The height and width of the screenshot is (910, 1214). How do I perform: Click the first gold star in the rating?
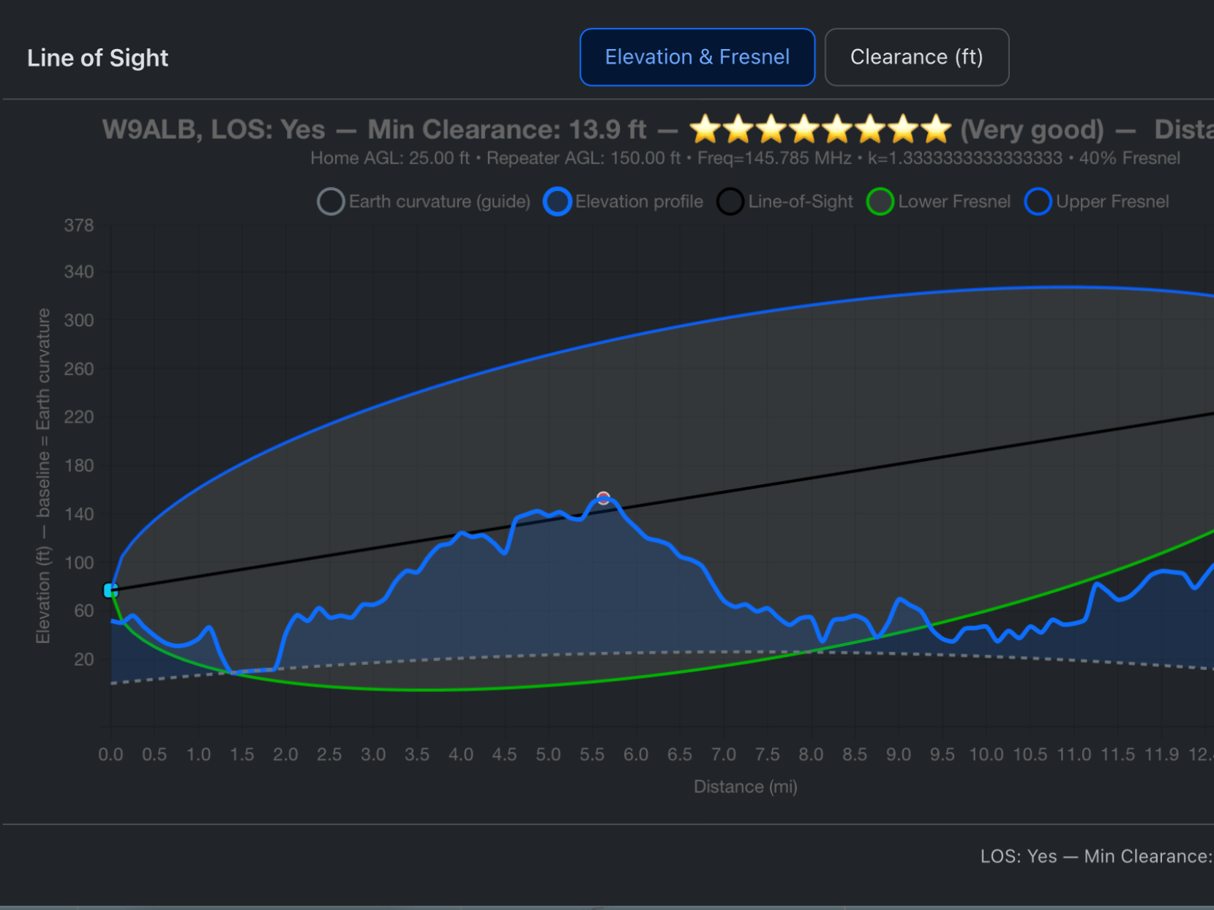pos(705,129)
